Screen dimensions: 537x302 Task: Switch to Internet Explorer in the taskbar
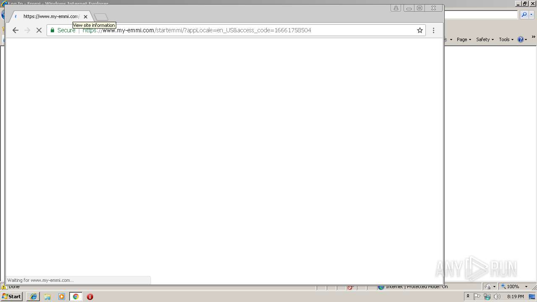(33, 297)
